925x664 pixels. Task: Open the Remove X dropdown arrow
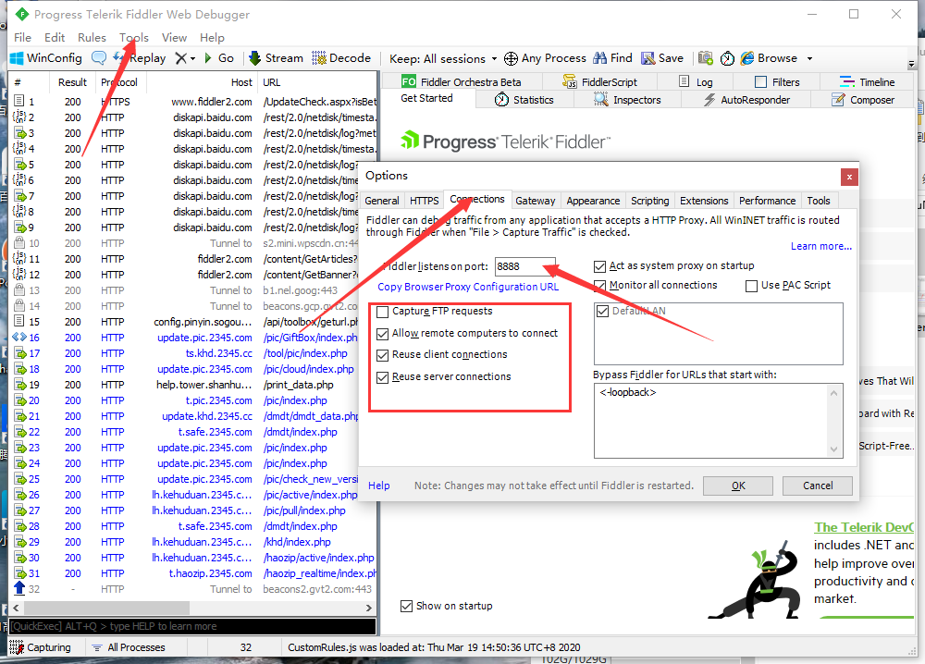click(193, 58)
